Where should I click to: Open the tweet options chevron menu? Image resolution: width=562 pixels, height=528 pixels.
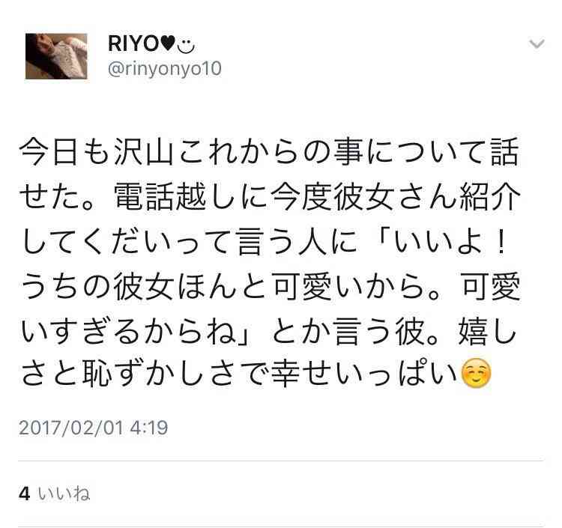click(537, 44)
